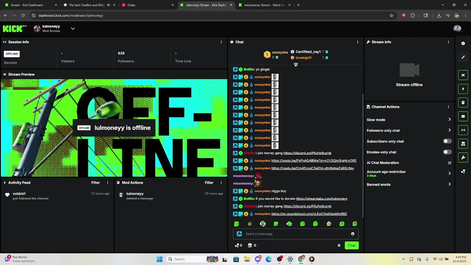Open chat settings gear next to Chat button
This screenshot has width=471, height=265.
339,245
